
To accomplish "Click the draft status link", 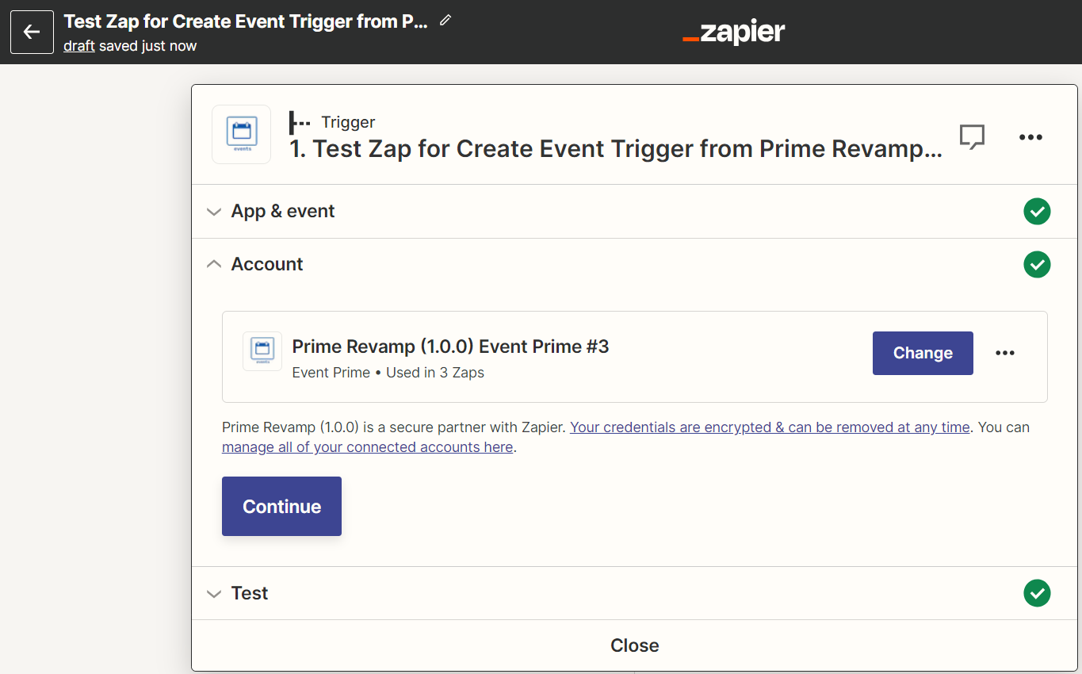I will (79, 46).
